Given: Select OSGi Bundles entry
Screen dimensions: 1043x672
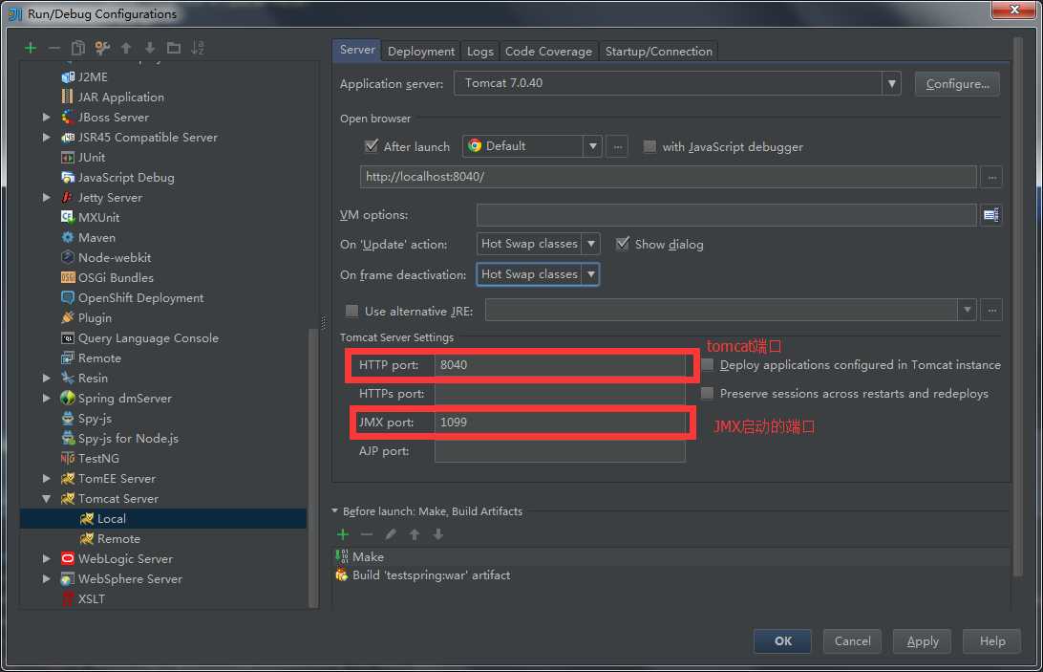Looking at the screenshot, I should pyautogui.click(x=115, y=278).
